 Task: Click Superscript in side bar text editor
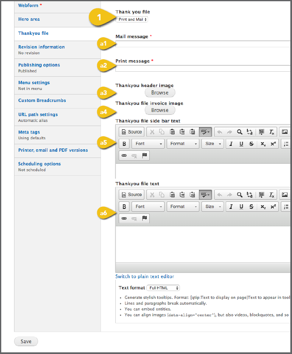(273, 144)
